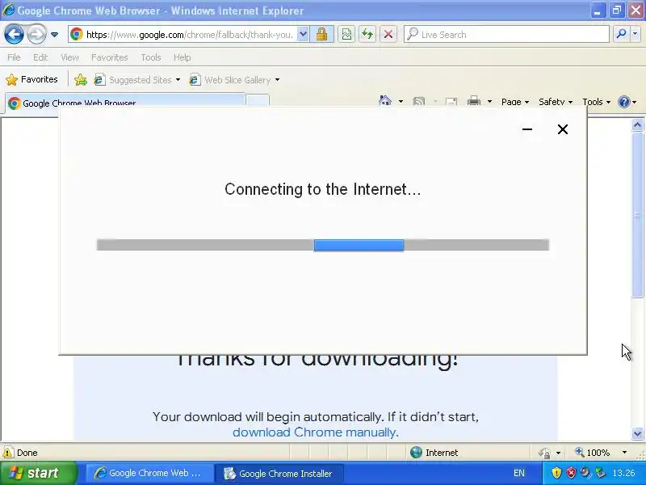Open the command bar Tools dropdown
The image size is (646, 485).
coord(596,102)
